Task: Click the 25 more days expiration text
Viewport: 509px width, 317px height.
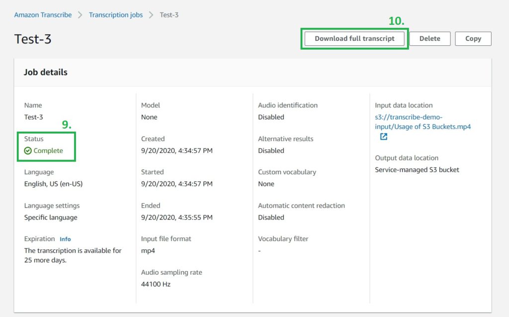Action: (x=73, y=255)
